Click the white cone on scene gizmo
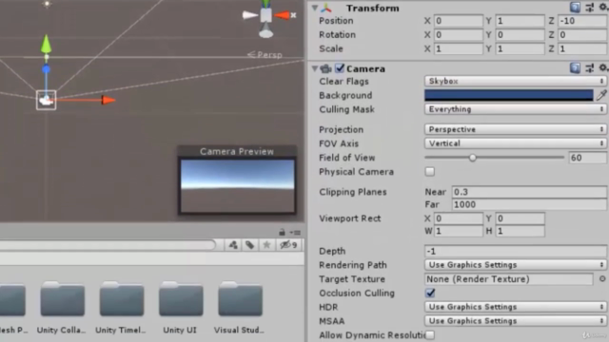The width and height of the screenshot is (609, 342). pos(249,15)
